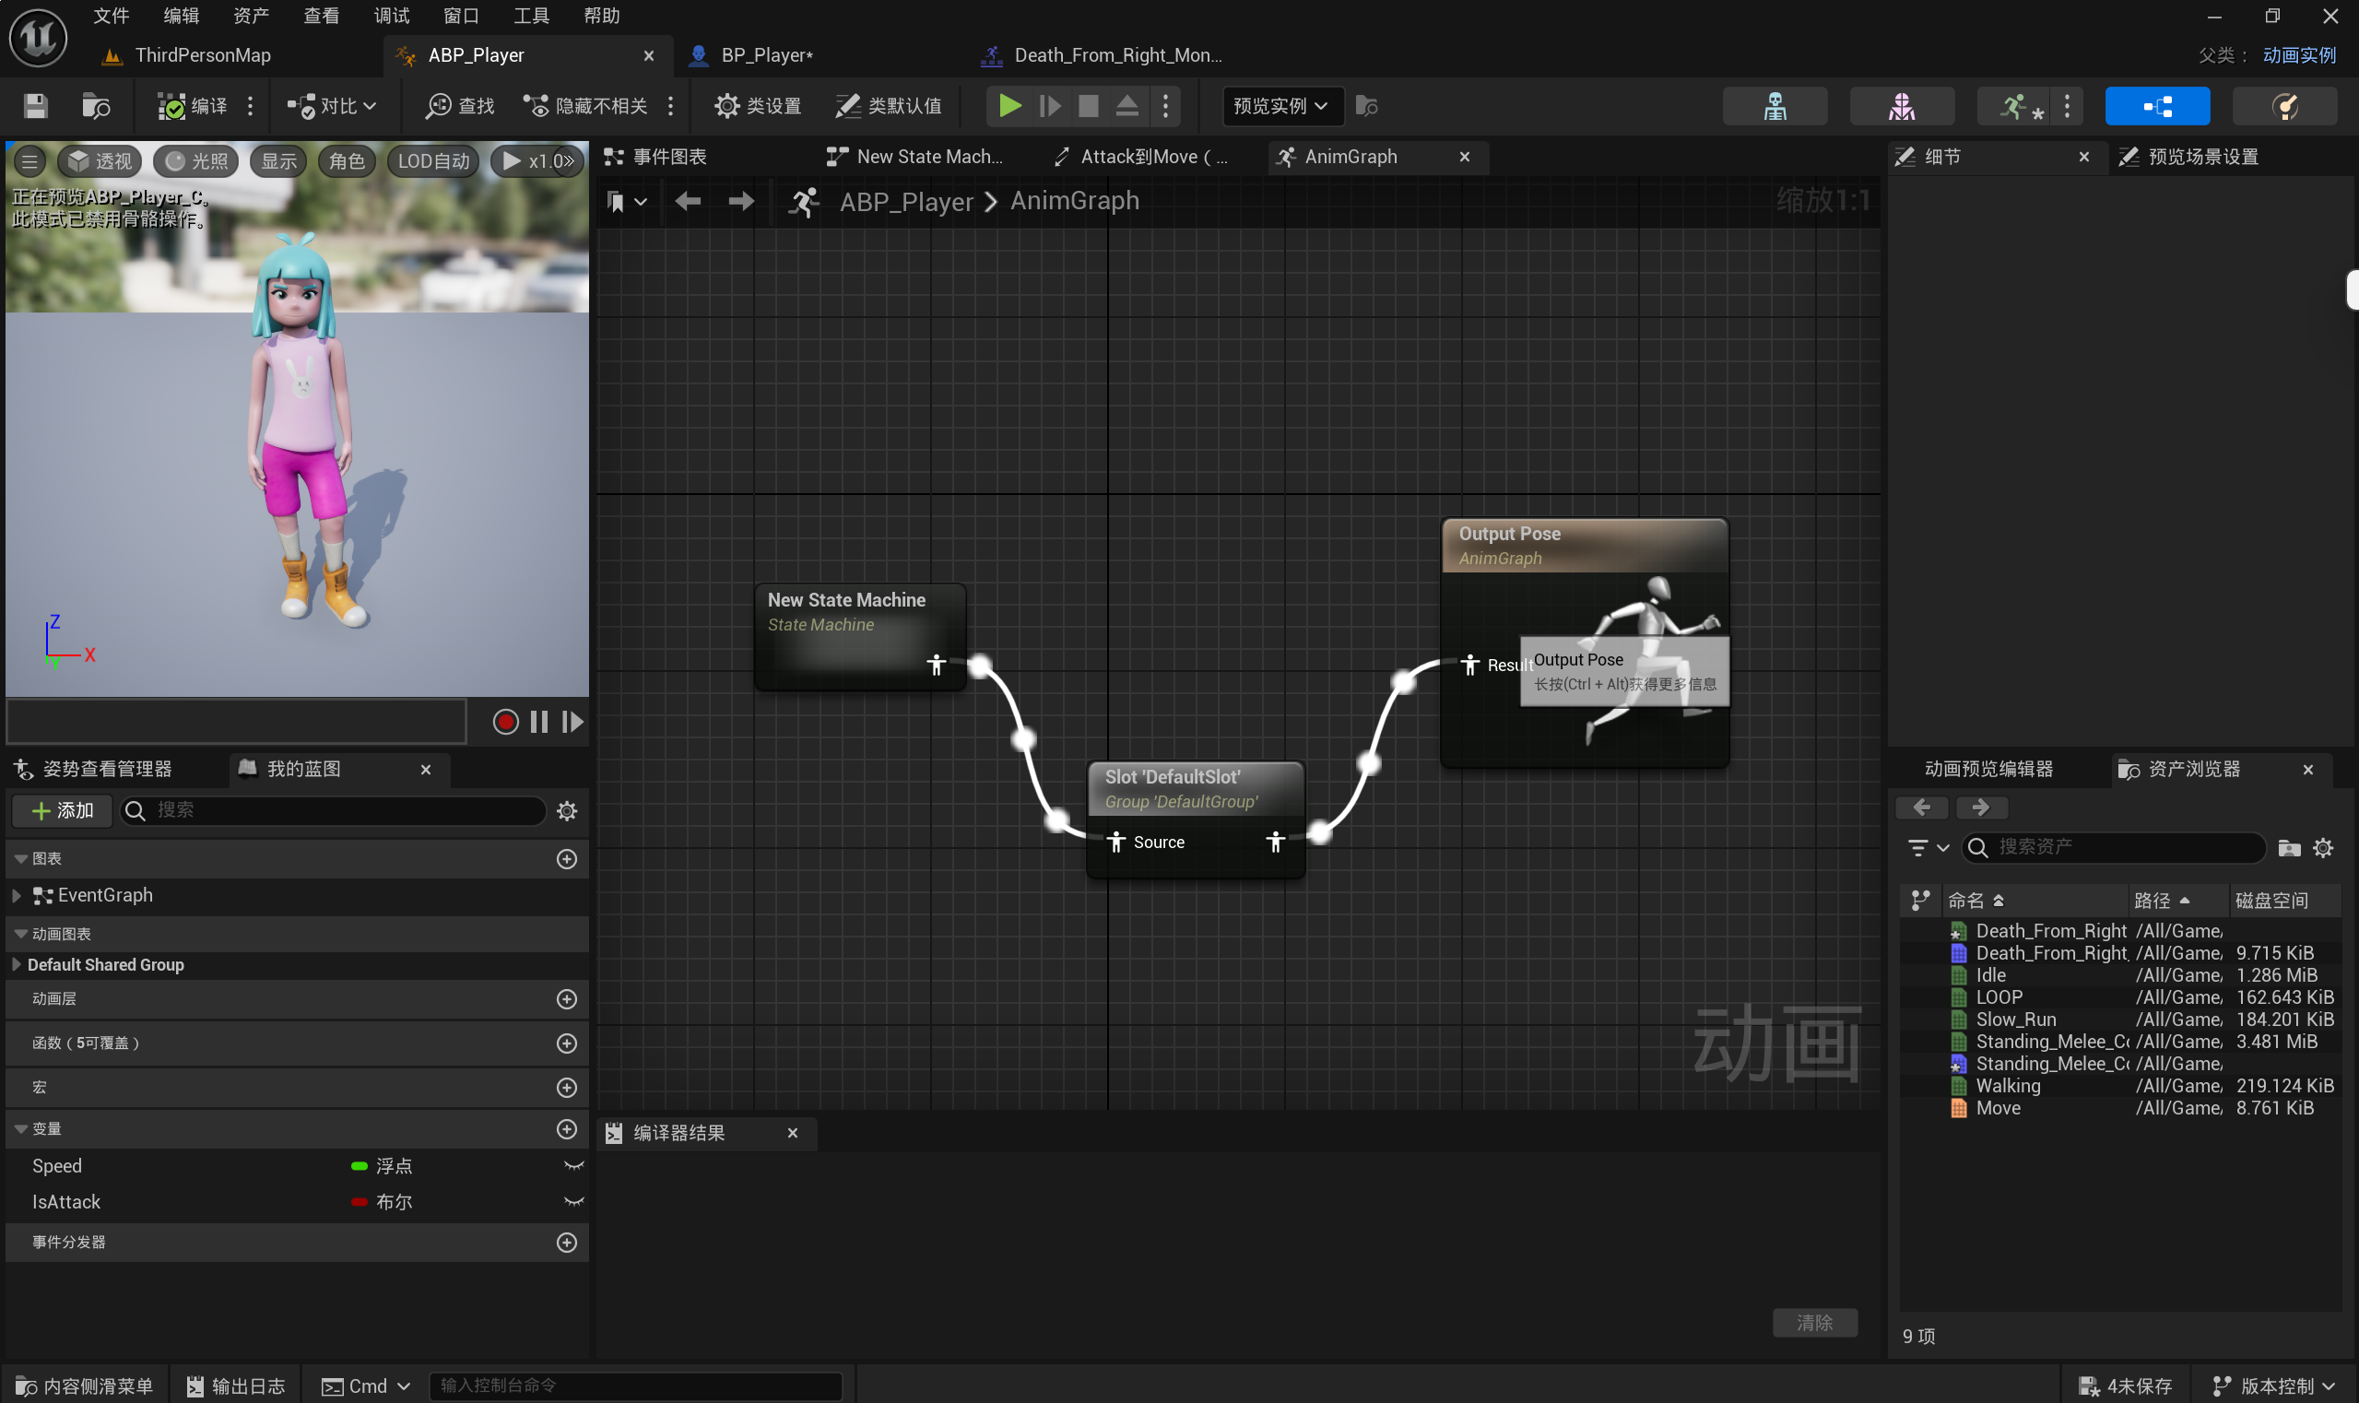Viewport: 2359px width, 1403px height.
Task: Change playback speed x1.0 in viewport
Action: (x=536, y=161)
